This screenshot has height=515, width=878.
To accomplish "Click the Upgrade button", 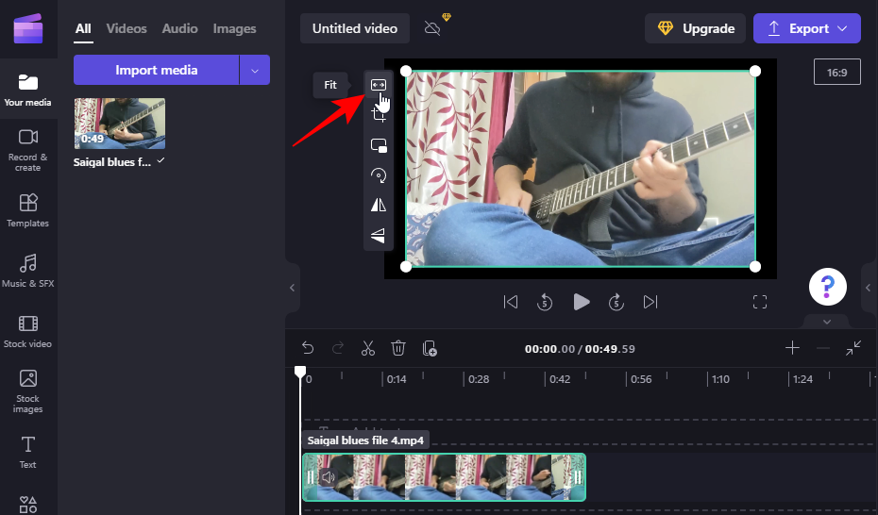I will (695, 28).
